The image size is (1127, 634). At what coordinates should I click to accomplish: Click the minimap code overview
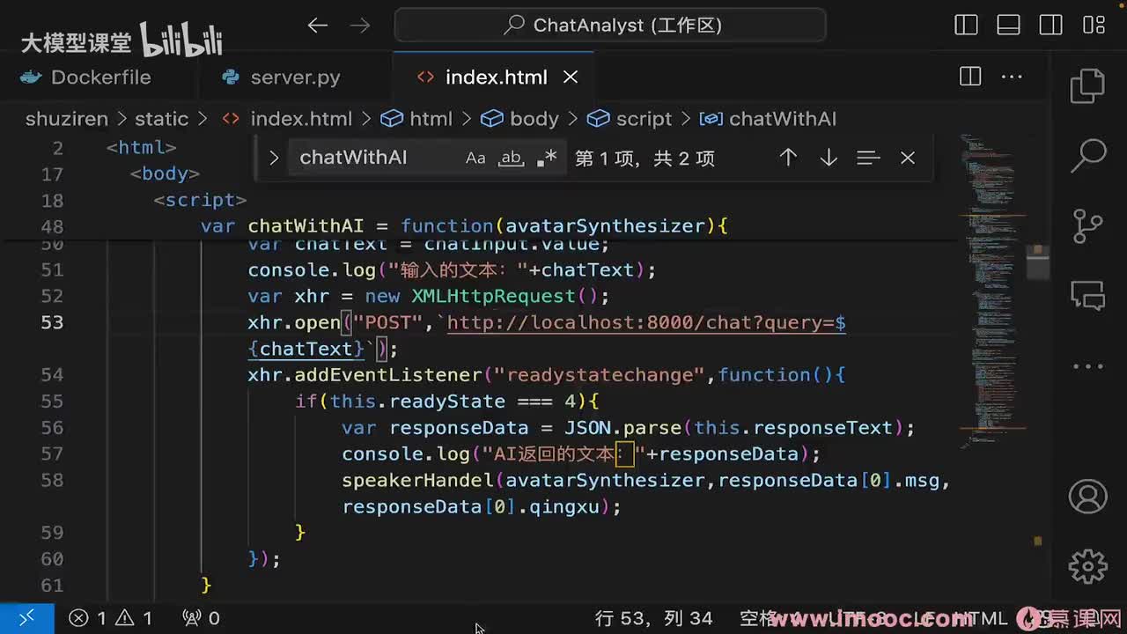click(992, 291)
